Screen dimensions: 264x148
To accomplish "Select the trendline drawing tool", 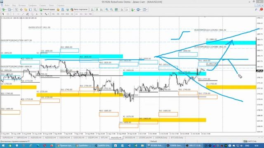I will [23, 14].
